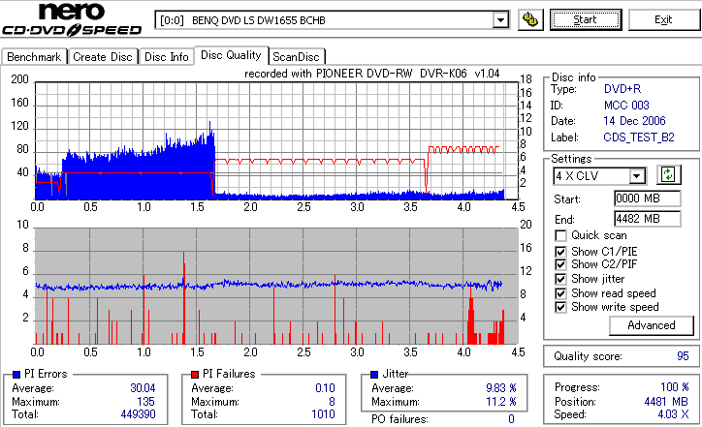702x427 pixels.
Task: Select the Disc Quality tab
Action: 231,55
